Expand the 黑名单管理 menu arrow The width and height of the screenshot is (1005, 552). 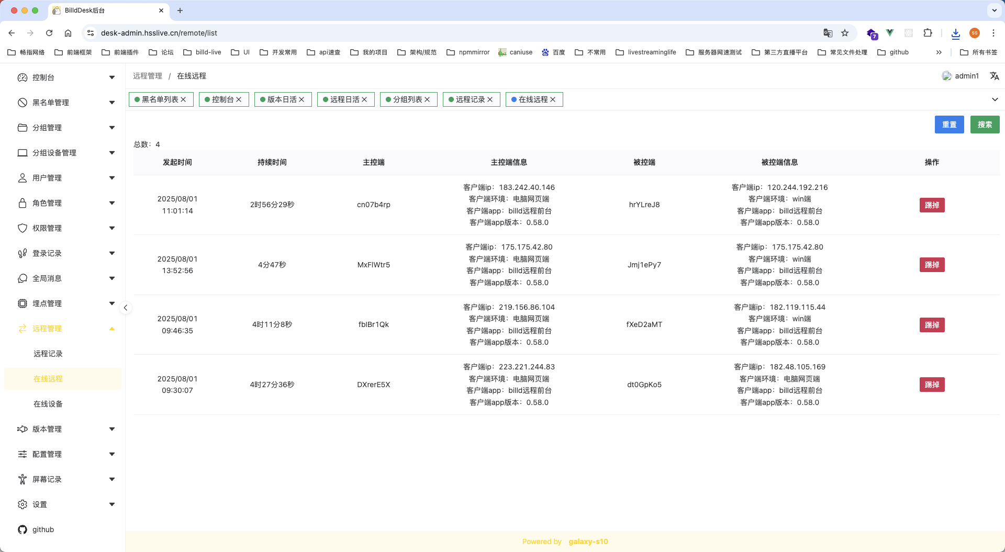112,103
